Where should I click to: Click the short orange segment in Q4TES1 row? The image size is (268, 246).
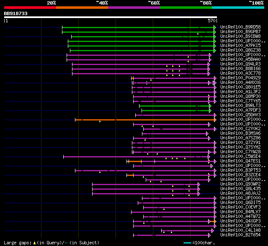click(135, 161)
